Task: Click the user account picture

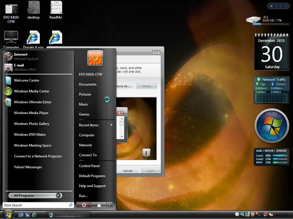Action: pyautogui.click(x=95, y=58)
